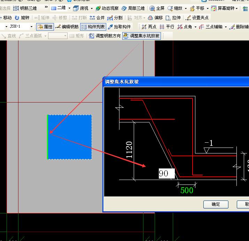Screen dimensions: 249x241
Task: Edit the slope angle field showing 90
Action: click(x=167, y=174)
